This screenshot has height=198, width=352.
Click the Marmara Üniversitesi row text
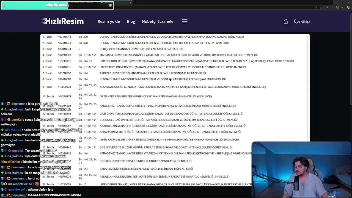(178, 55)
